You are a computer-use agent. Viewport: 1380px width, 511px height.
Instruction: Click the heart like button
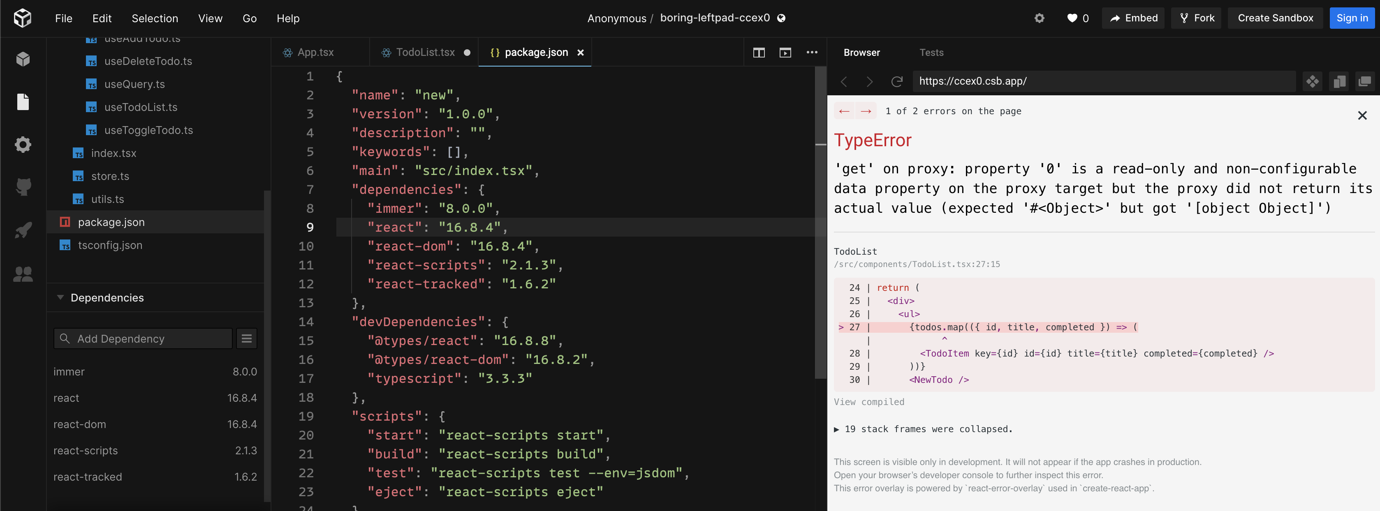[x=1072, y=18]
